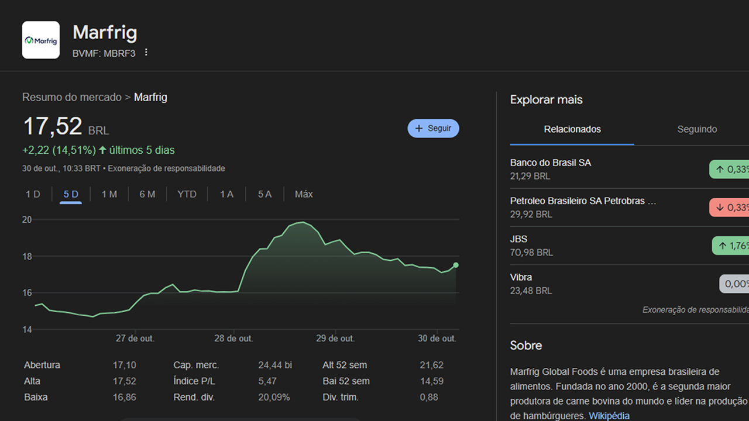Click the Marfrig company logo
The width and height of the screenshot is (749, 421).
40,40
